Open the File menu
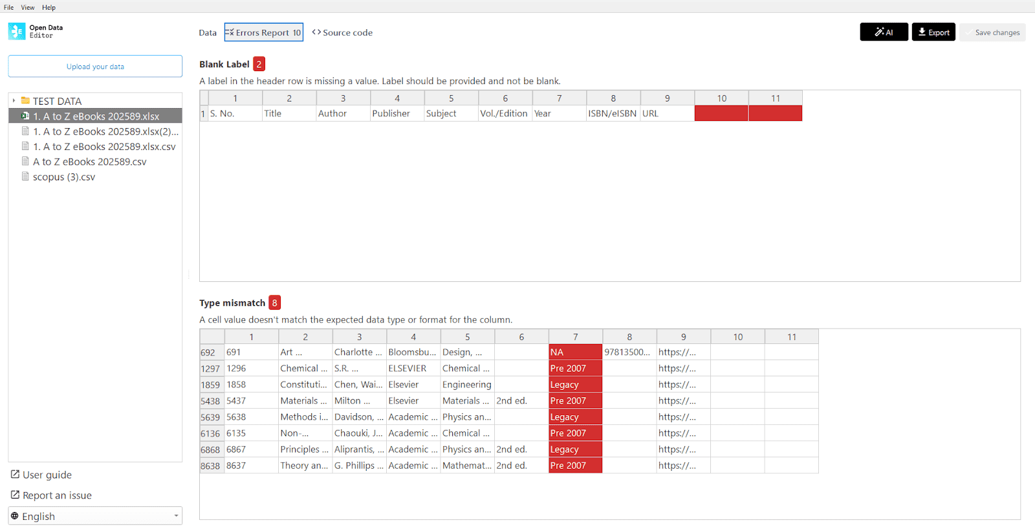Viewport: 1035px width, 527px height. coord(8,8)
